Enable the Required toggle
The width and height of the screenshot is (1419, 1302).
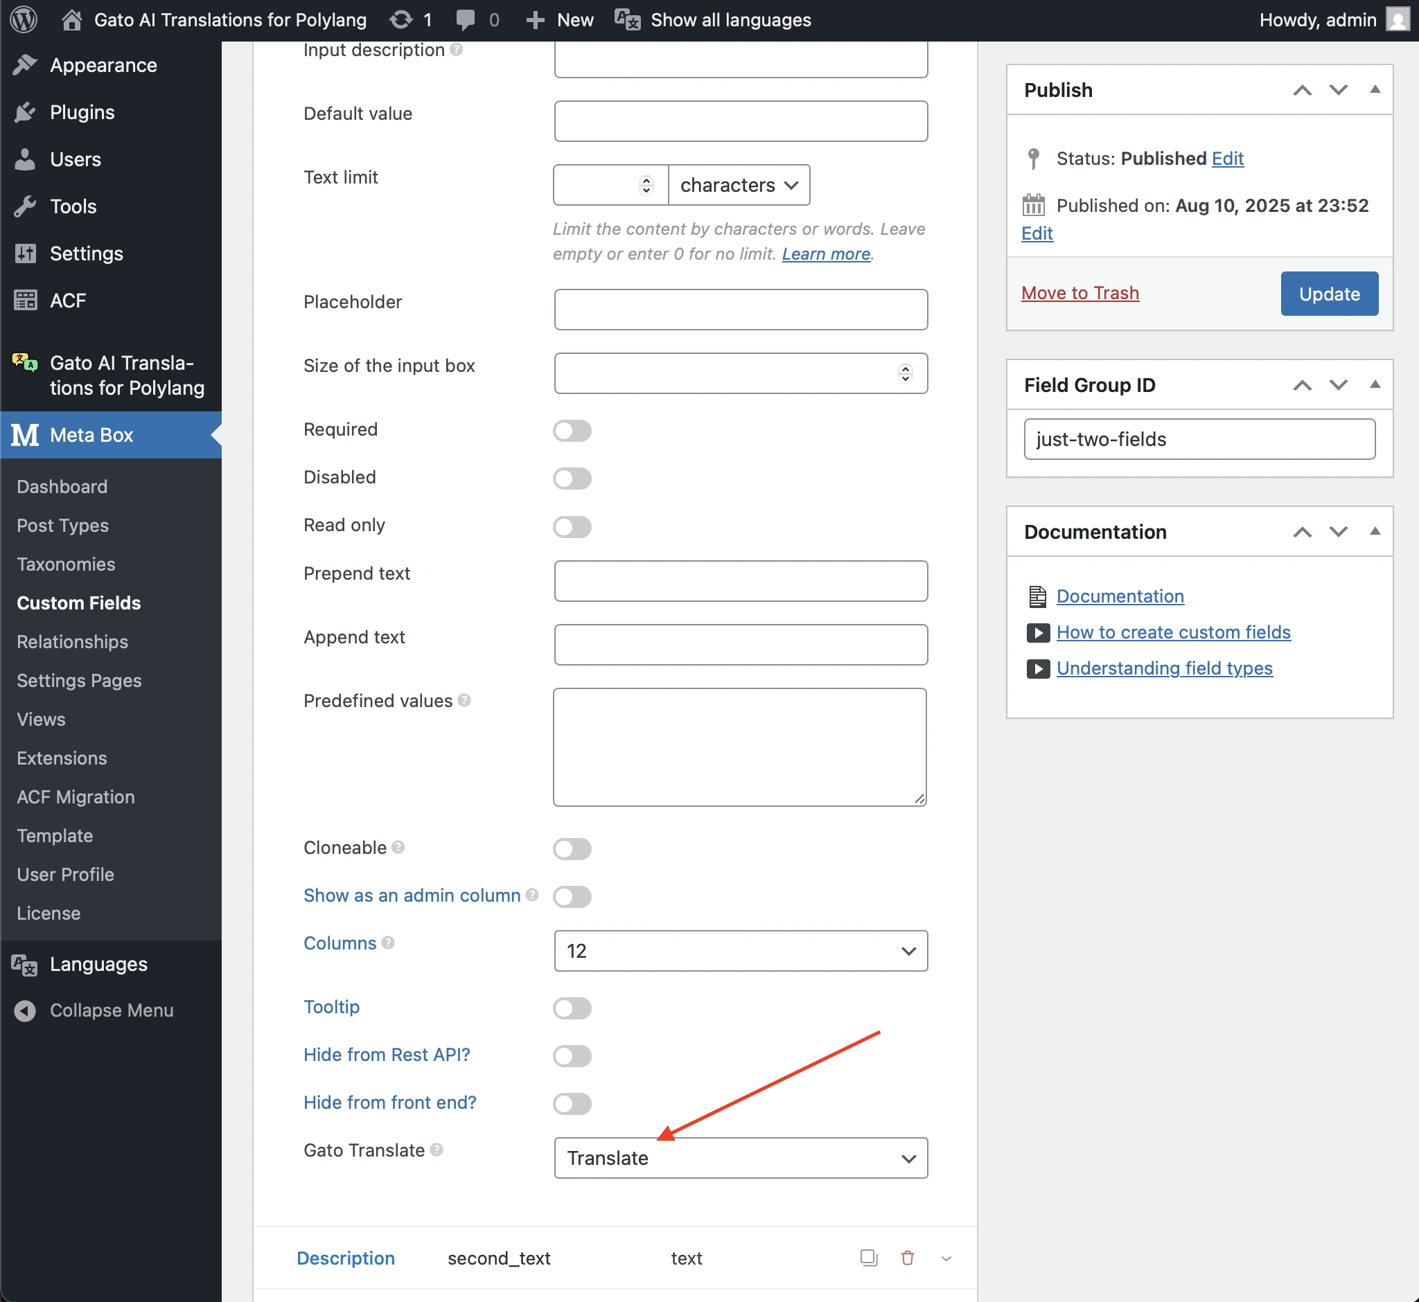(572, 431)
